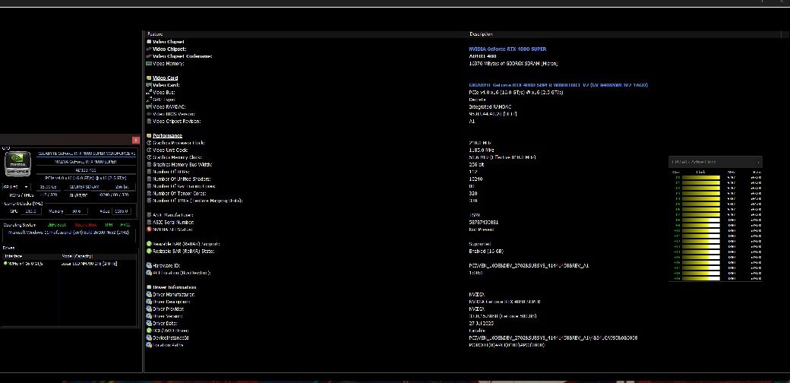Screen dimensions: 790x383
Task: Select the Video Bus: row label
Action: tap(164, 92)
